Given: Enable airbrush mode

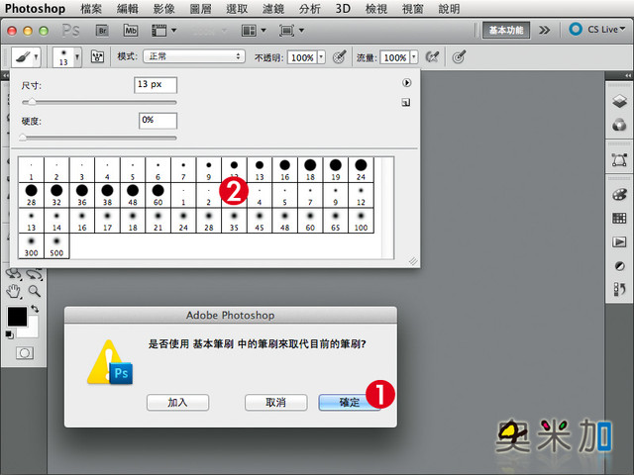Looking at the screenshot, I should [x=432, y=57].
